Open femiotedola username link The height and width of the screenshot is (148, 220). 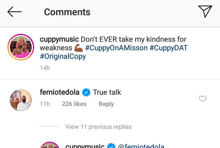coord(60,92)
